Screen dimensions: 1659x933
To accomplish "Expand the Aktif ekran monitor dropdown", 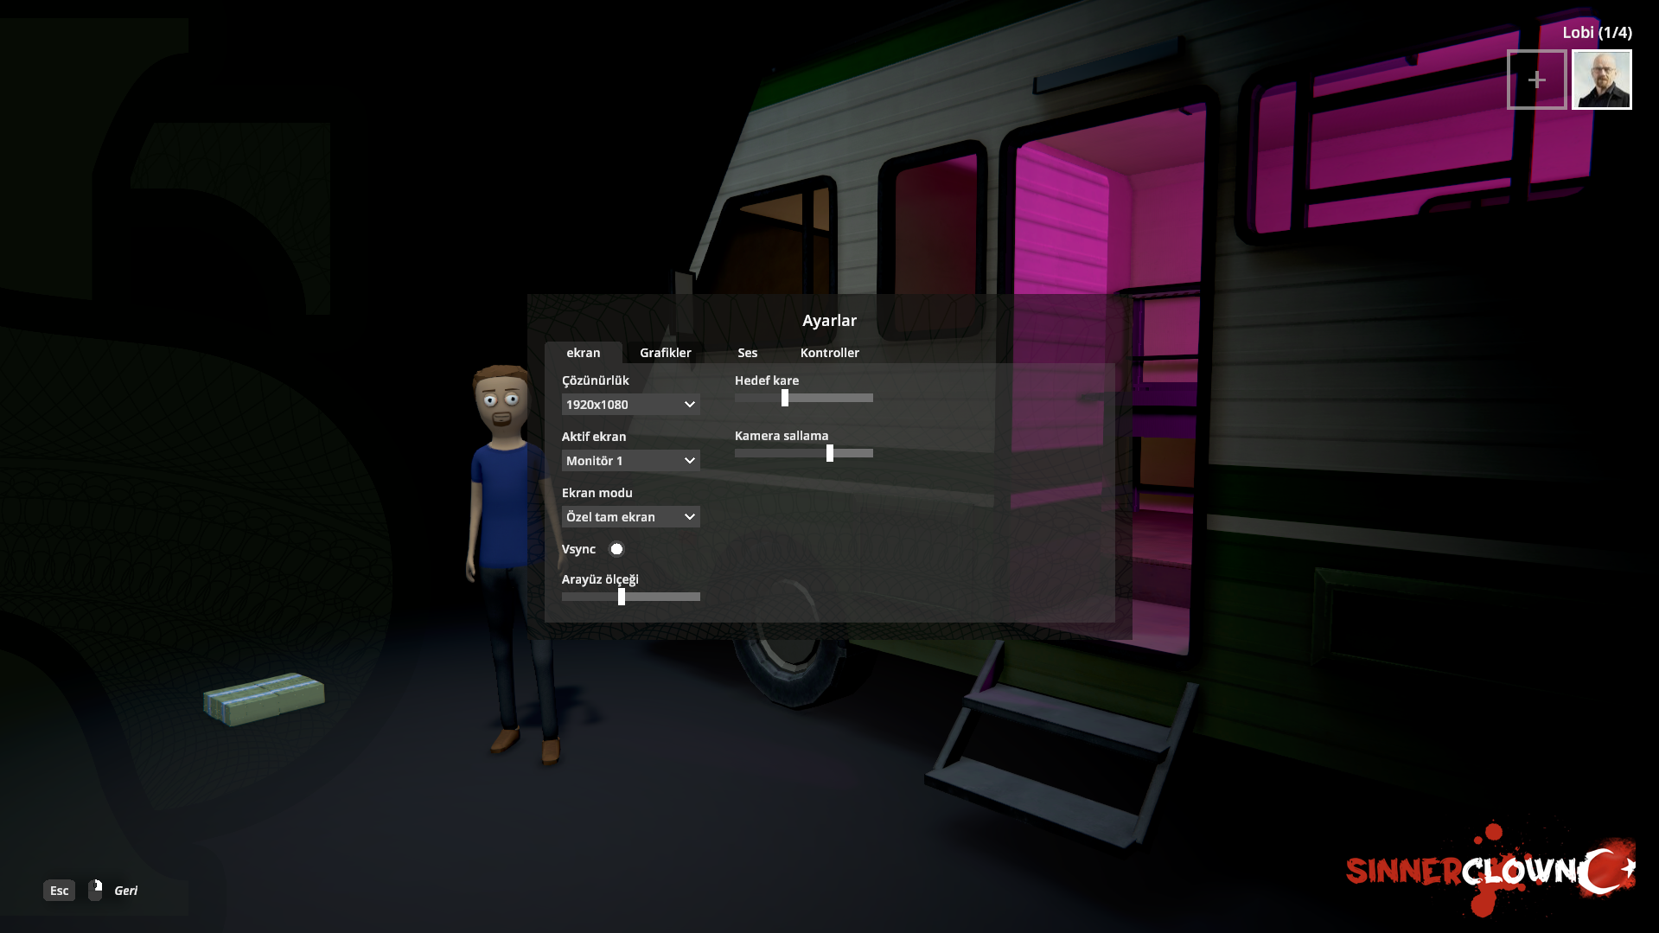I will (630, 461).
